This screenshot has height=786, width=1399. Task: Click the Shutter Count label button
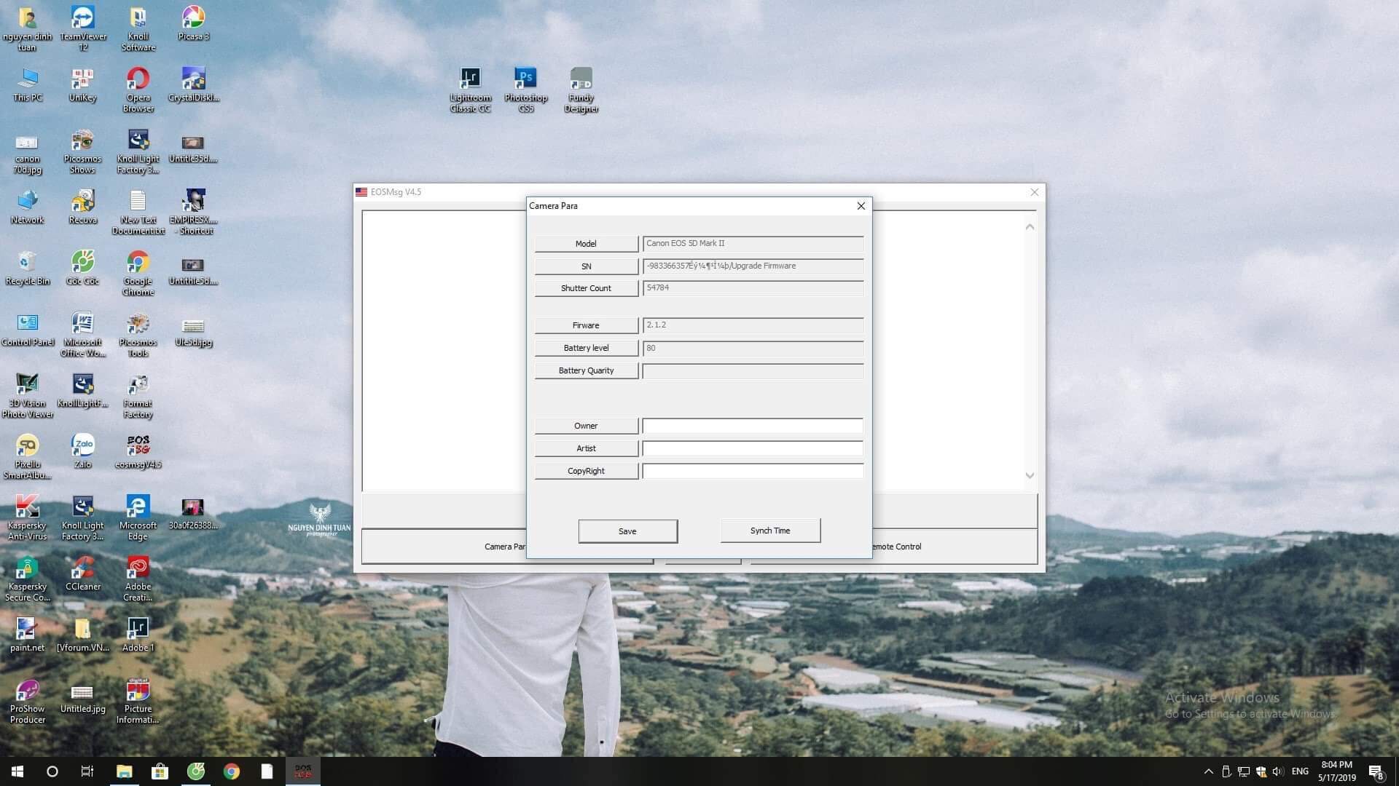tap(586, 288)
